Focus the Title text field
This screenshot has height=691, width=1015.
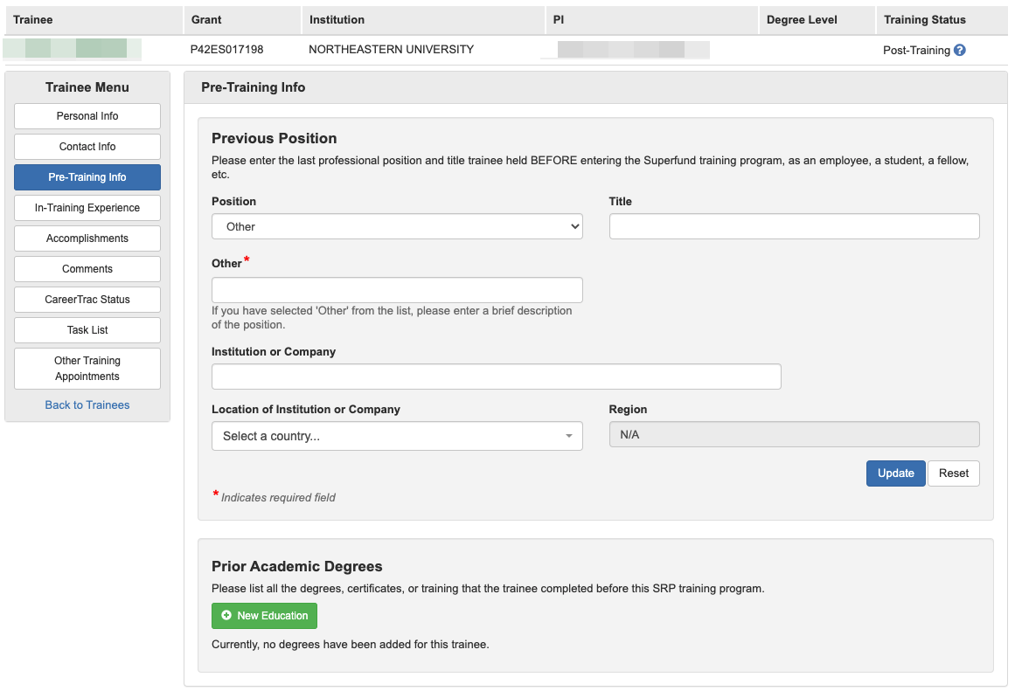(x=794, y=226)
